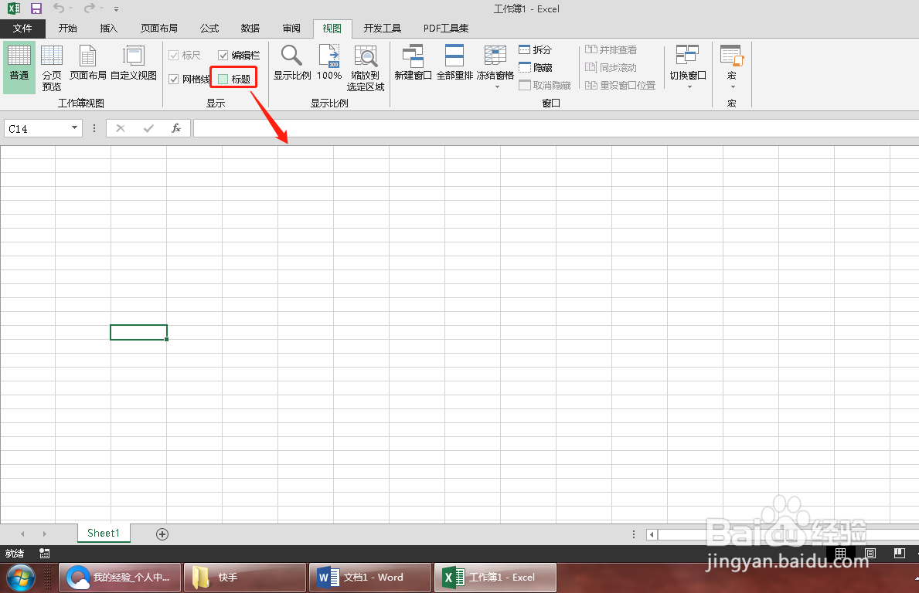Open a New Window (新建窗口)
919x593 pixels.
pos(414,63)
